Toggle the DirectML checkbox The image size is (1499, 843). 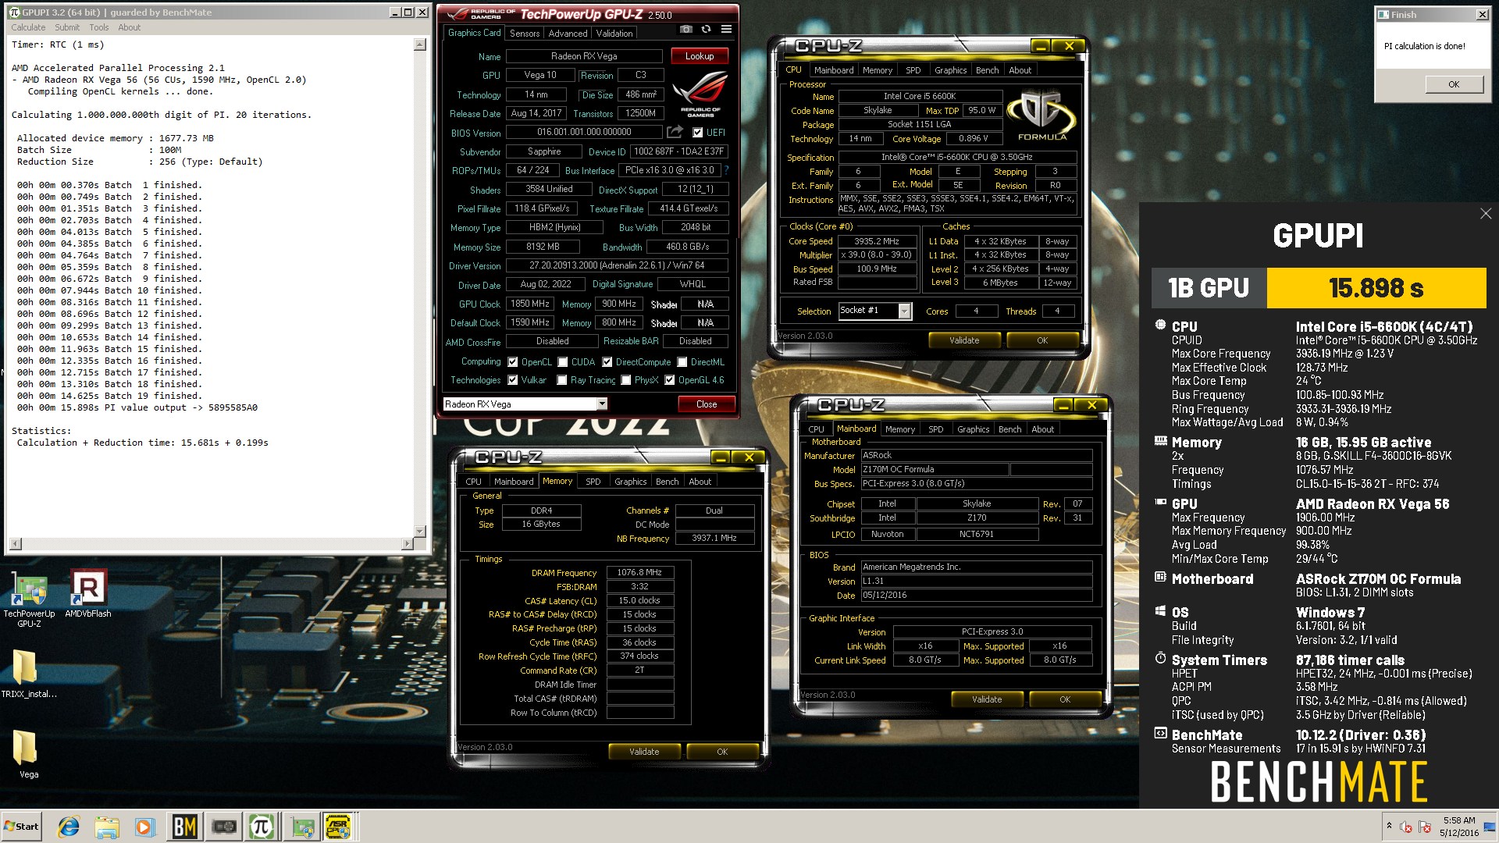point(682,362)
